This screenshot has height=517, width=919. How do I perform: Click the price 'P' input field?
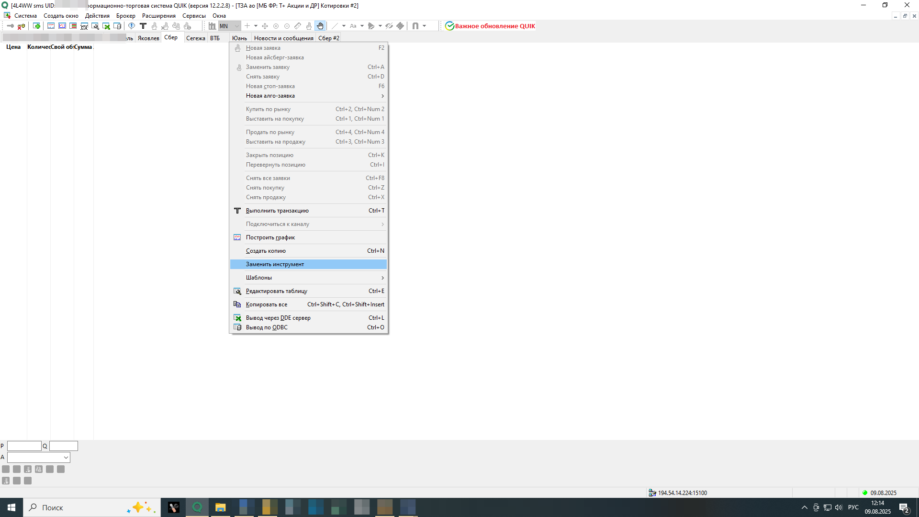[x=24, y=446]
